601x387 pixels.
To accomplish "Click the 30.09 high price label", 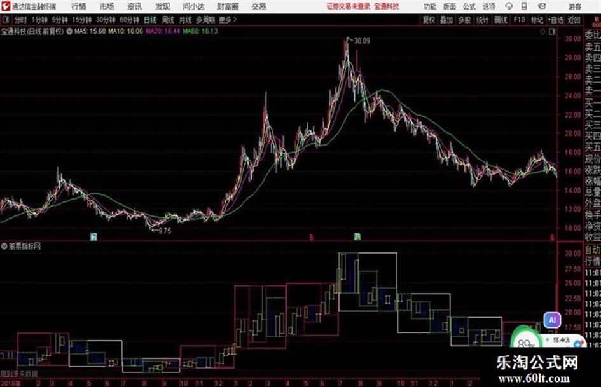I will coord(362,41).
